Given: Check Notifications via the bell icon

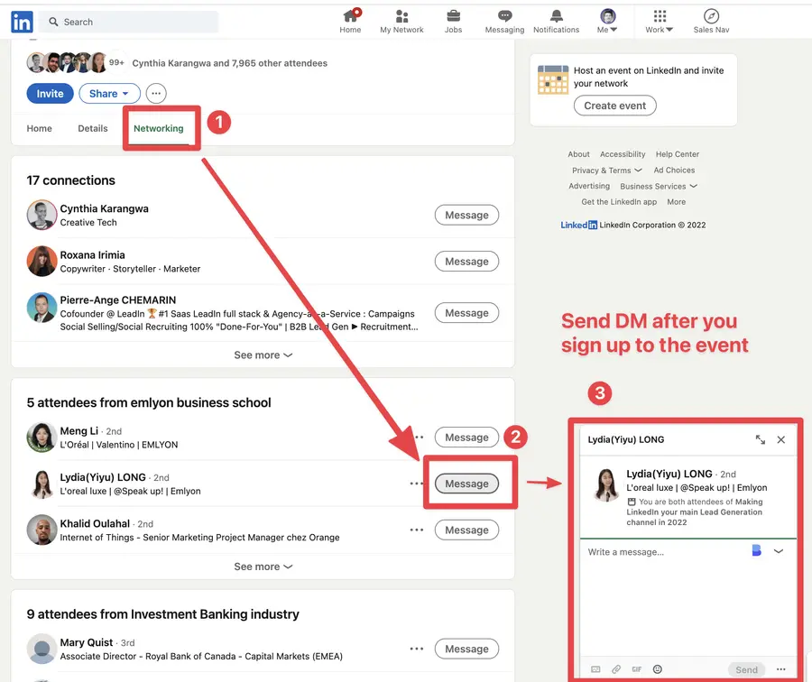Looking at the screenshot, I should [x=556, y=22].
